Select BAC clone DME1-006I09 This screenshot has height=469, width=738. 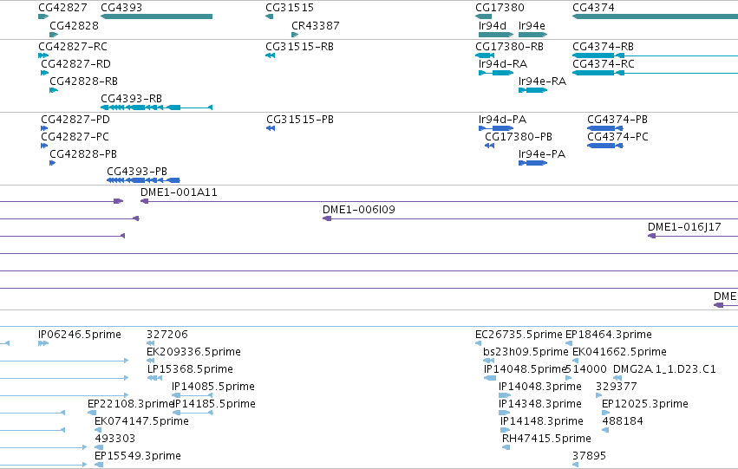coord(359,210)
